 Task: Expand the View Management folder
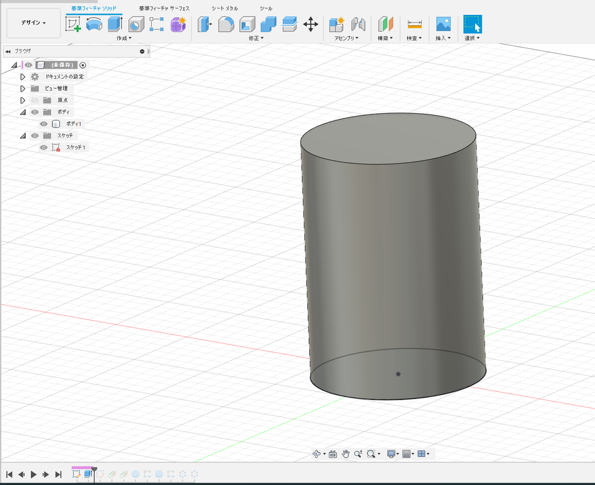click(x=23, y=88)
